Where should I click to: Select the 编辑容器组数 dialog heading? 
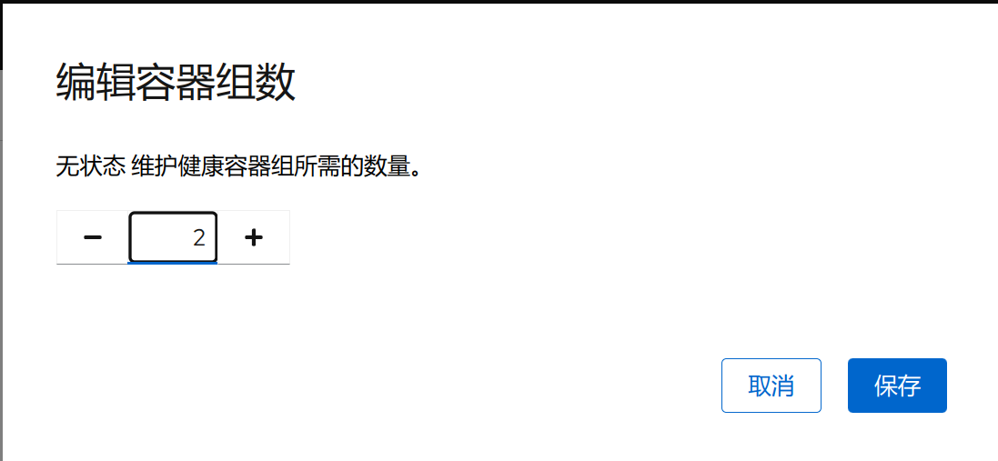pyautogui.click(x=176, y=83)
